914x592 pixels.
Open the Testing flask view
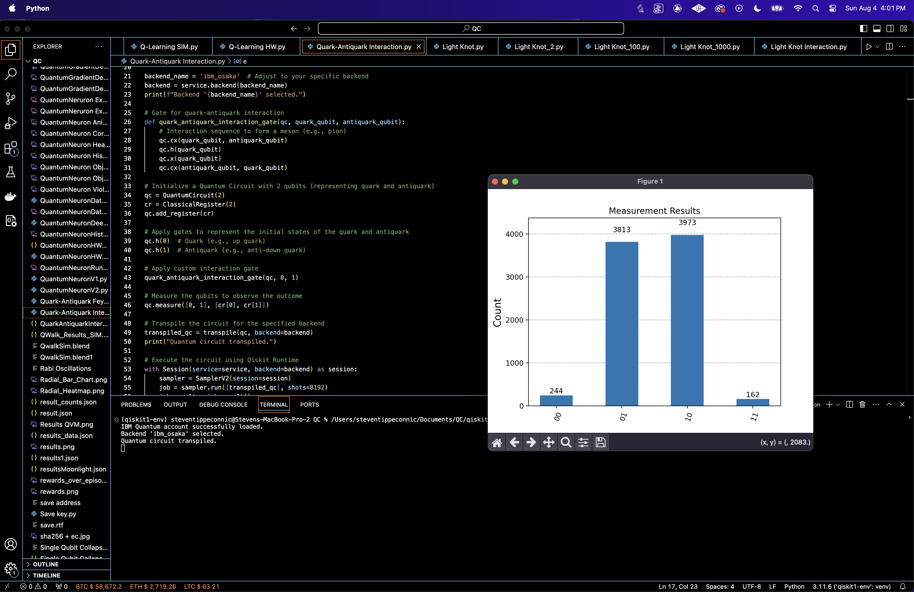11,172
